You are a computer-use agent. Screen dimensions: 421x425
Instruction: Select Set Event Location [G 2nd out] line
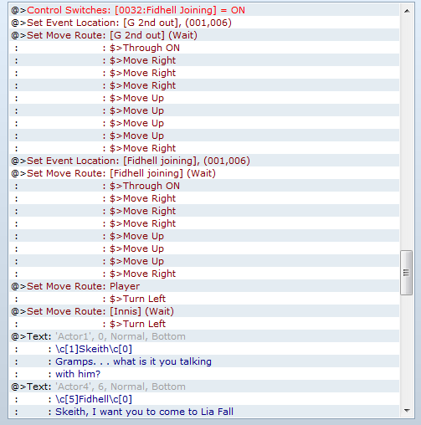click(204, 23)
